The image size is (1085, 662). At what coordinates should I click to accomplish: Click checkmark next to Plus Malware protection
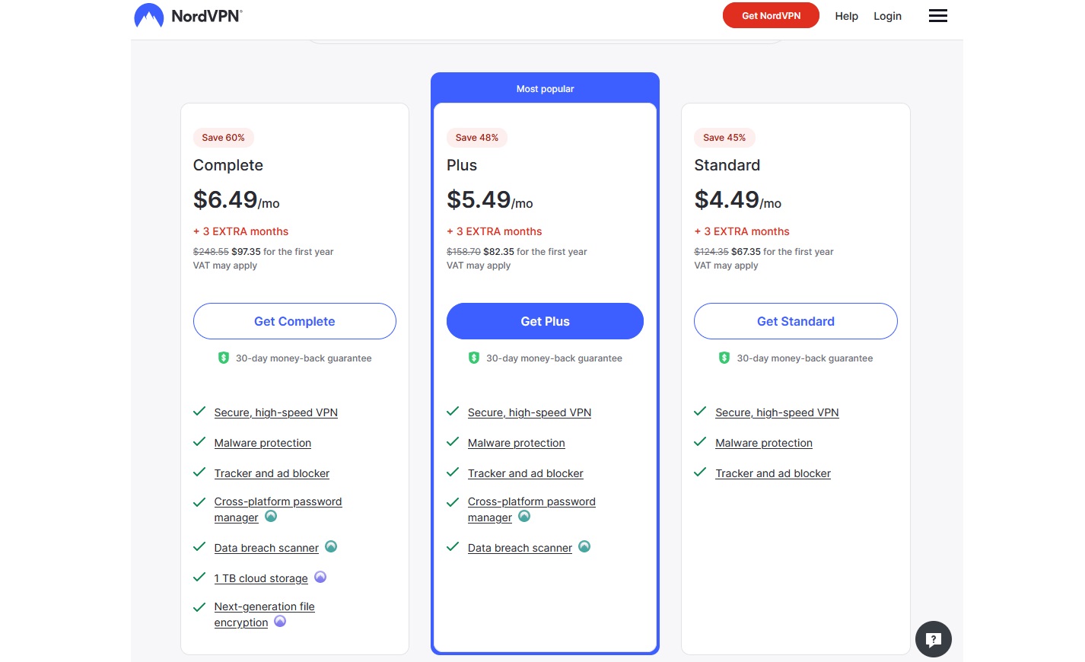tap(453, 441)
